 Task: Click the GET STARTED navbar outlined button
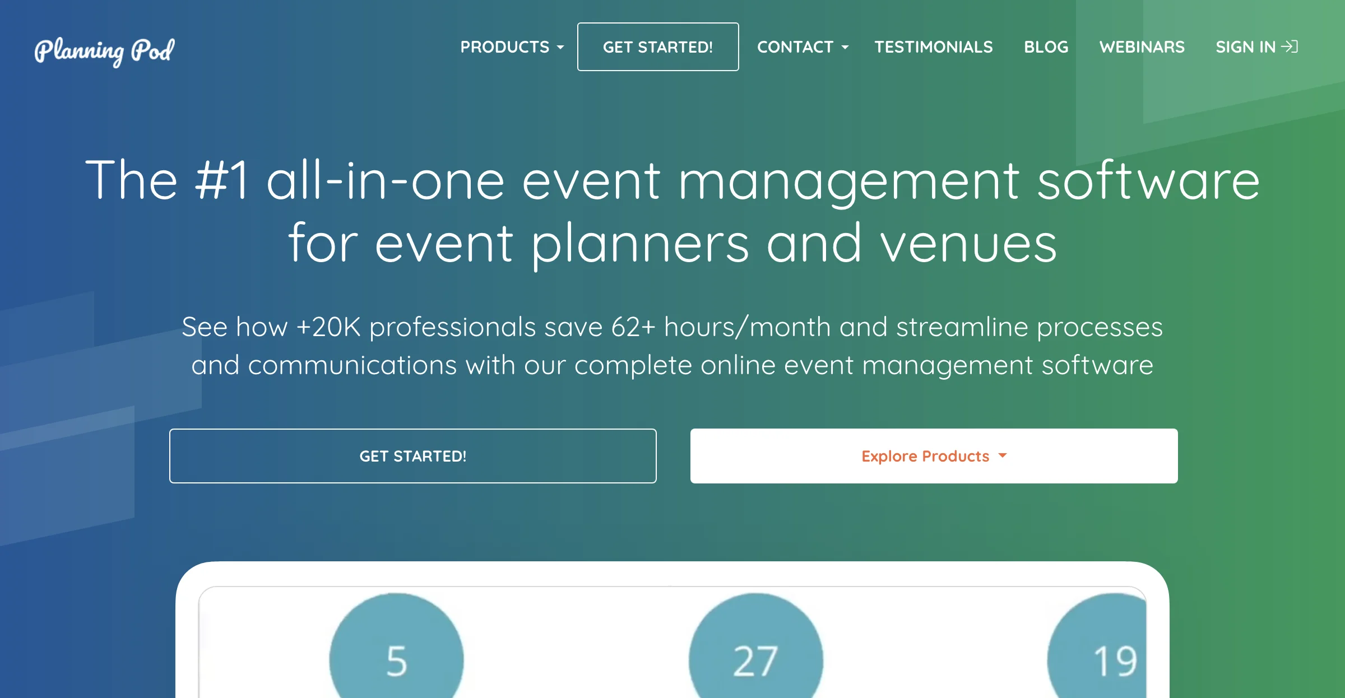(x=658, y=46)
